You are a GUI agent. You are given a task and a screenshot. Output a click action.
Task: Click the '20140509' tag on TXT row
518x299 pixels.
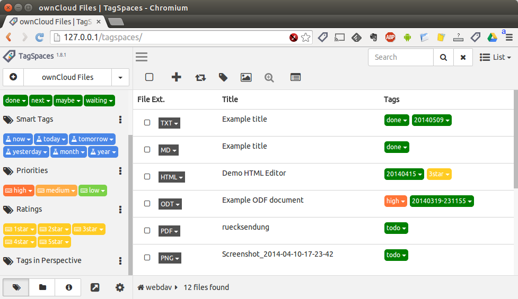(x=432, y=120)
